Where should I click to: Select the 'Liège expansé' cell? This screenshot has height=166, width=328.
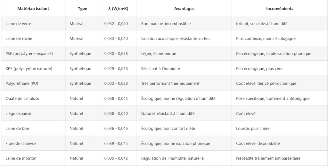coord(18,114)
